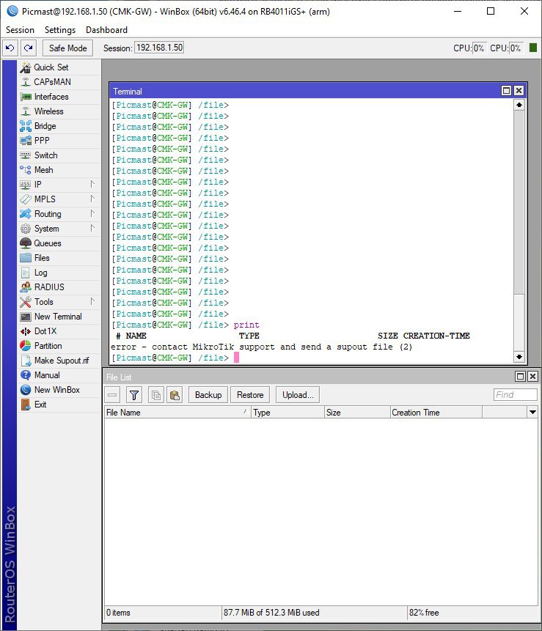Open CAPsMAN from the sidebar
The width and height of the screenshot is (542, 631).
pyautogui.click(x=52, y=82)
